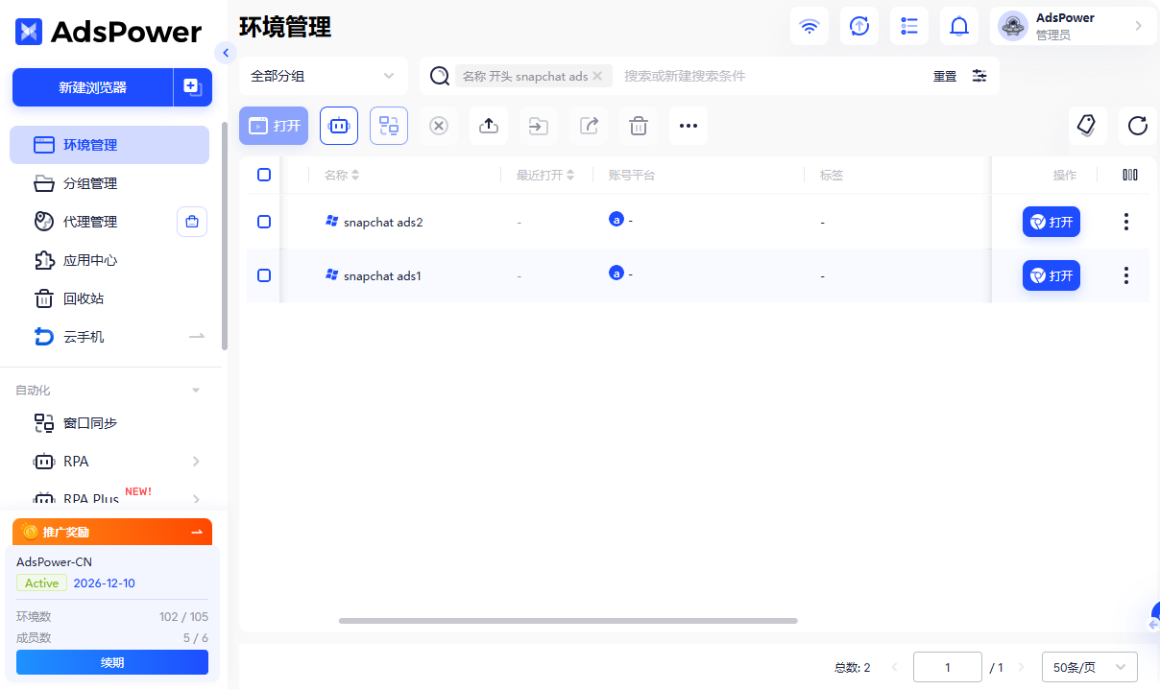
Task: Click the 续期 renew button
Action: [x=112, y=662]
